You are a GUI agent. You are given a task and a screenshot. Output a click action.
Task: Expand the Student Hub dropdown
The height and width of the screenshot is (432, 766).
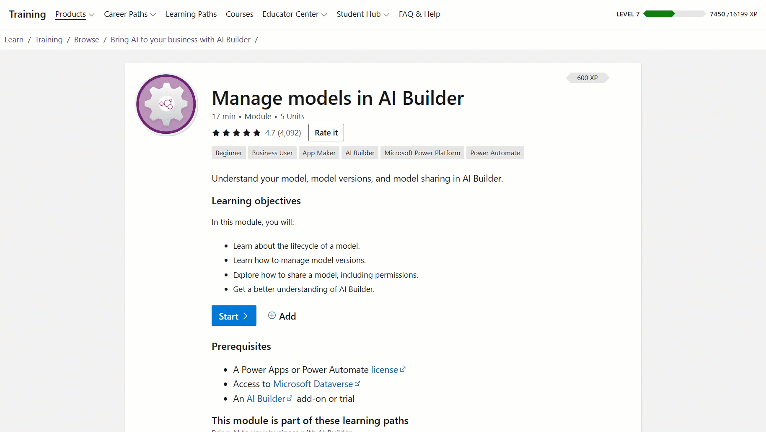click(x=362, y=14)
